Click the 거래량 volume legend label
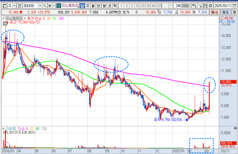The image size is (238, 154). tap(11, 129)
